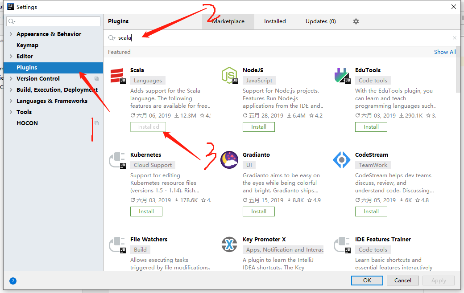Select Keymap in settings tree
464x293 pixels.
(x=53, y=45)
